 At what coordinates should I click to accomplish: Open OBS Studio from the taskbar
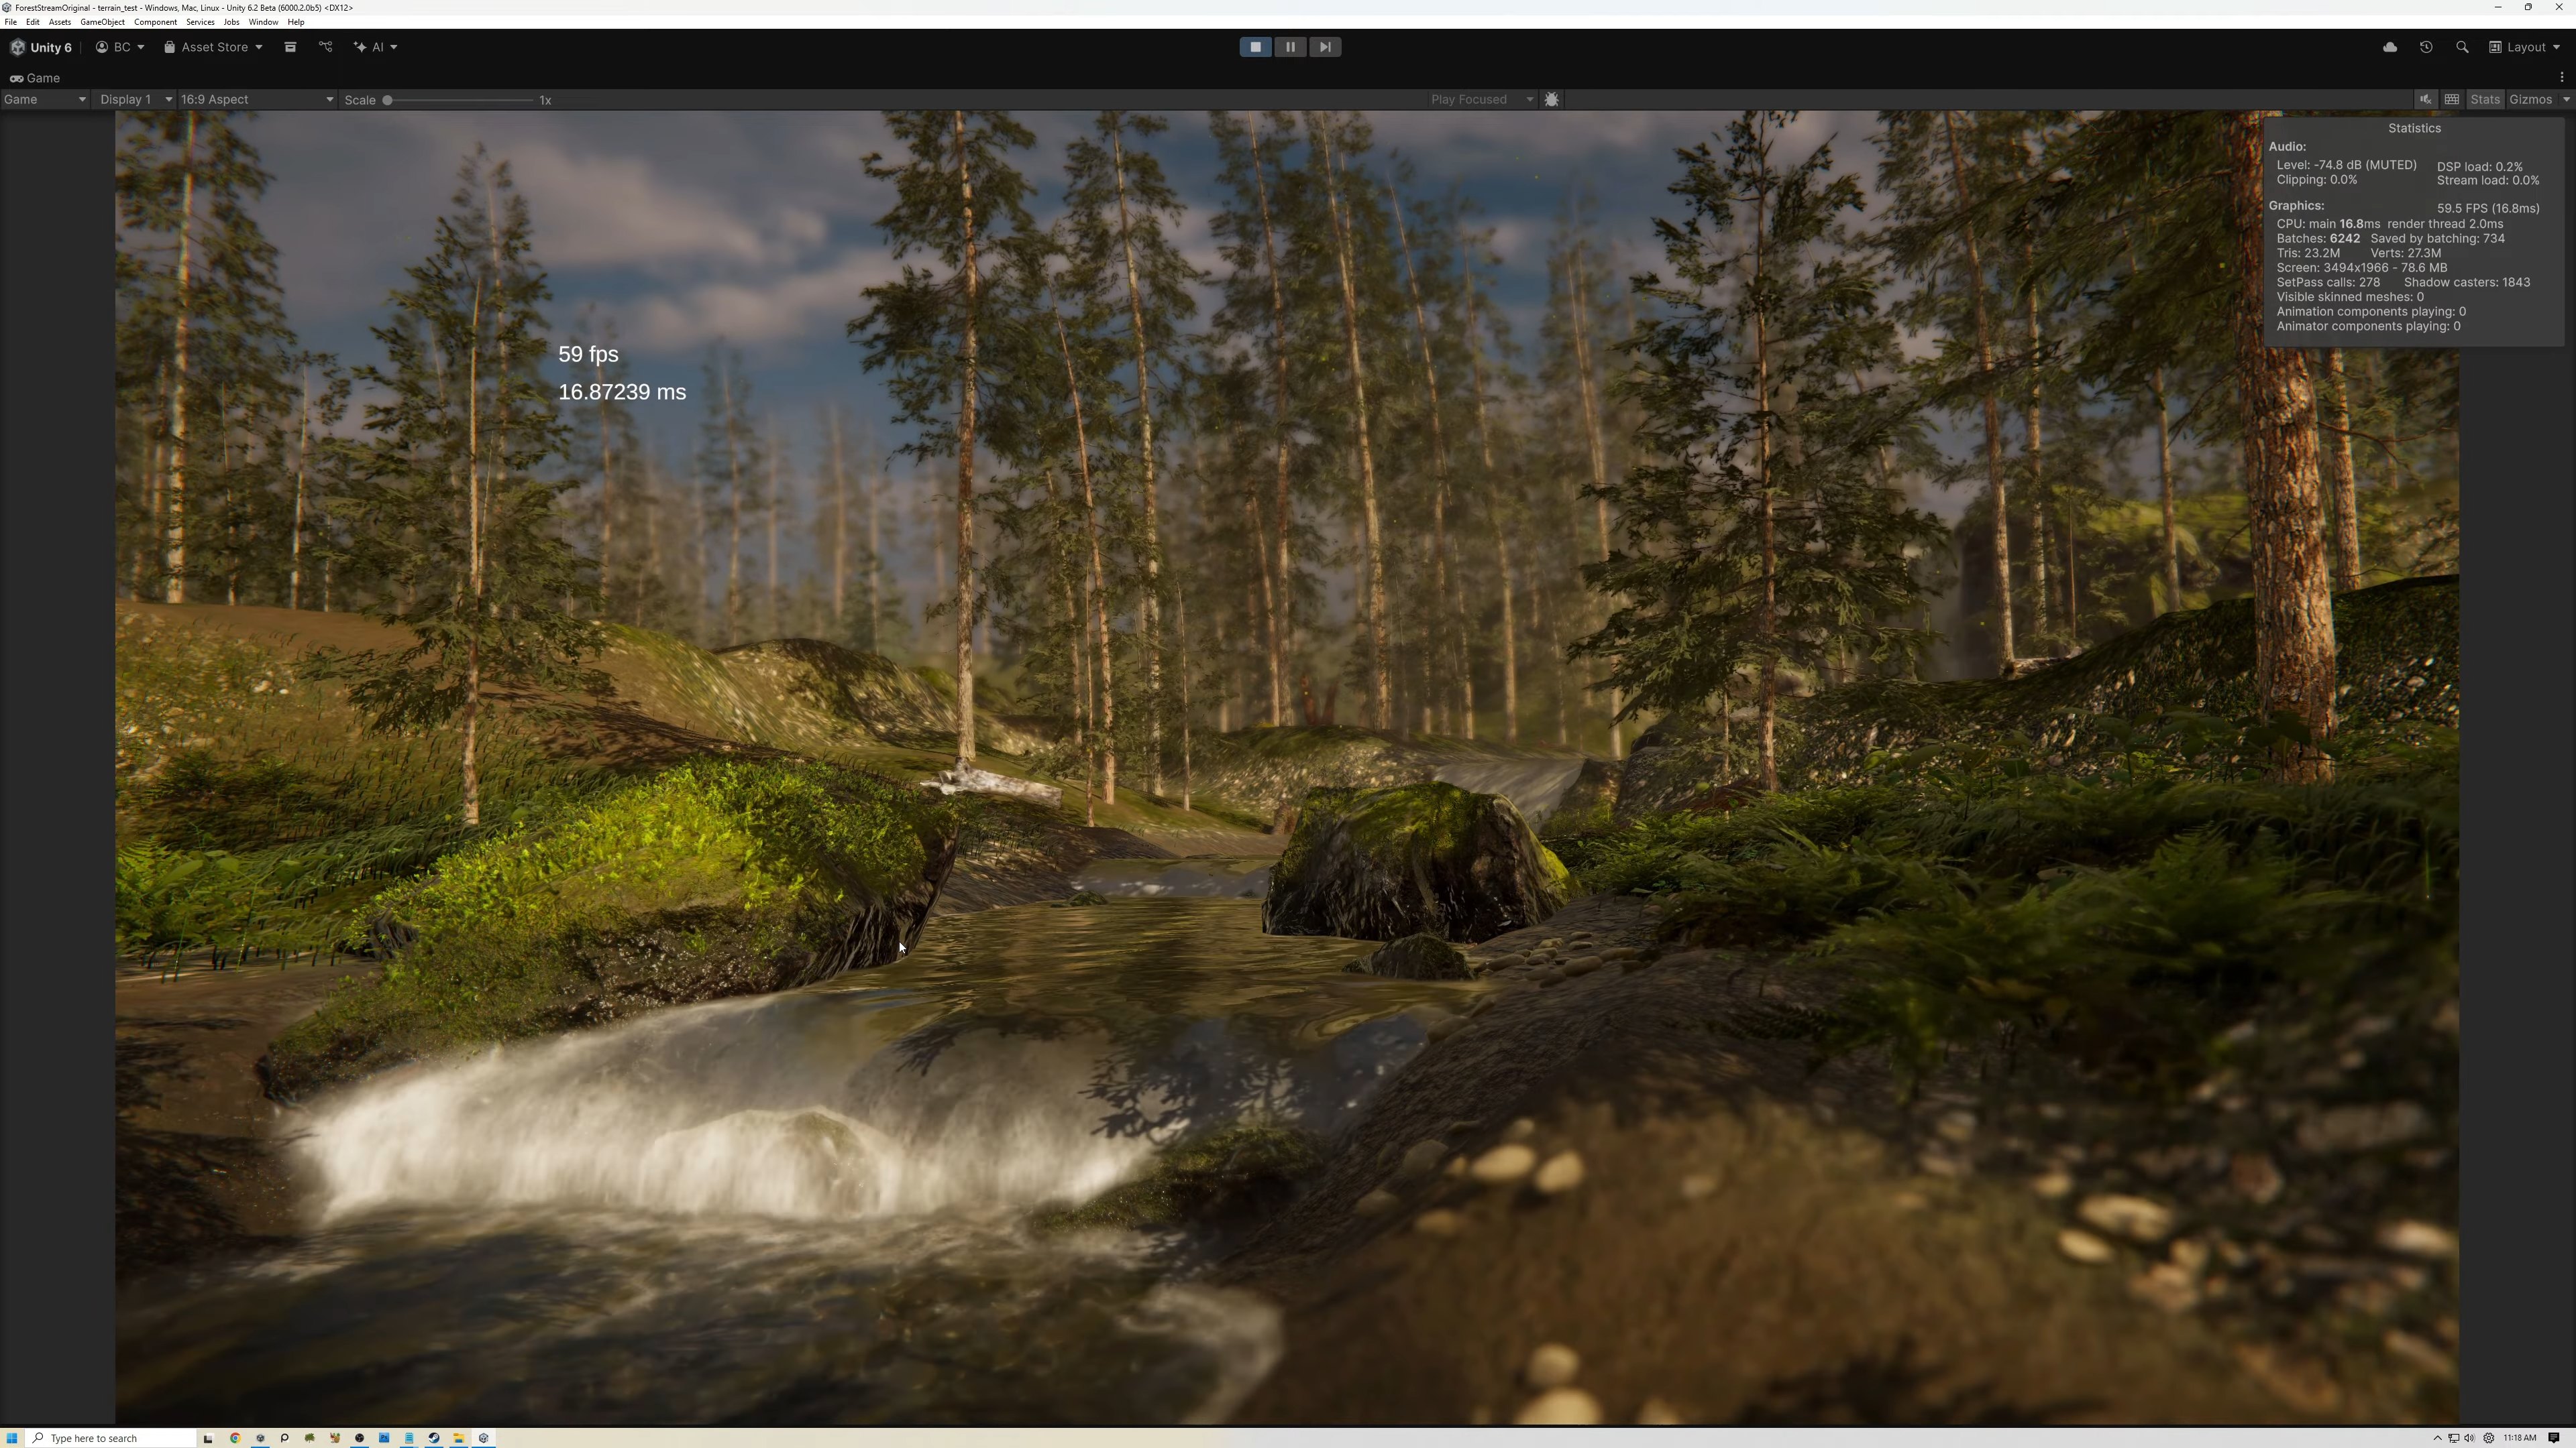[360, 1438]
